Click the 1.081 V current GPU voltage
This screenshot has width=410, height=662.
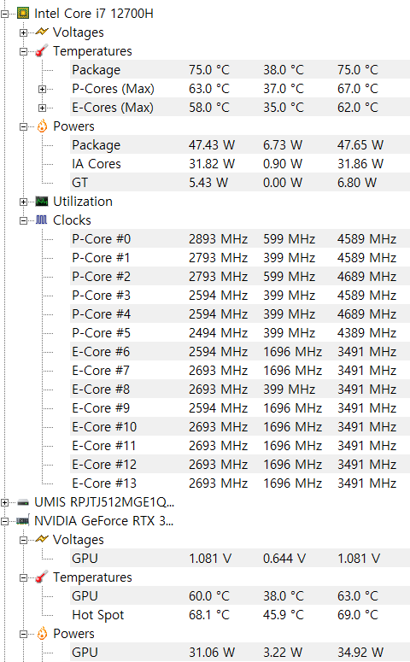pyautogui.click(x=210, y=558)
